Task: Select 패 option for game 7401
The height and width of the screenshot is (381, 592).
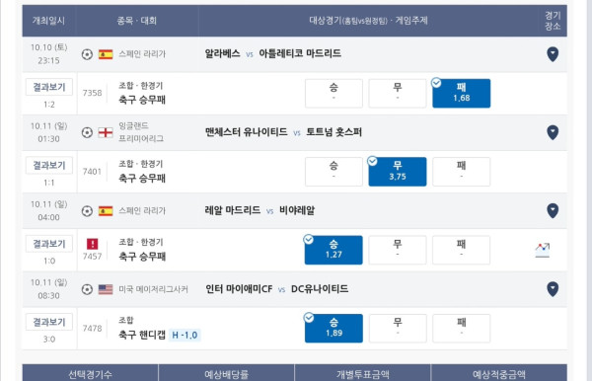Action: 462,172
